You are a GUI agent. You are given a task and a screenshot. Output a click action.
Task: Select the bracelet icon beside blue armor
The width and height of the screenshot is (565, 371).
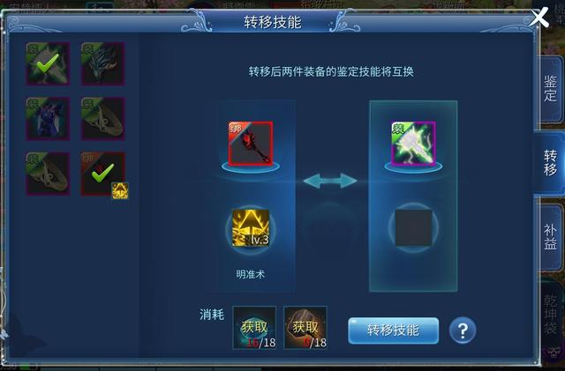point(103,118)
